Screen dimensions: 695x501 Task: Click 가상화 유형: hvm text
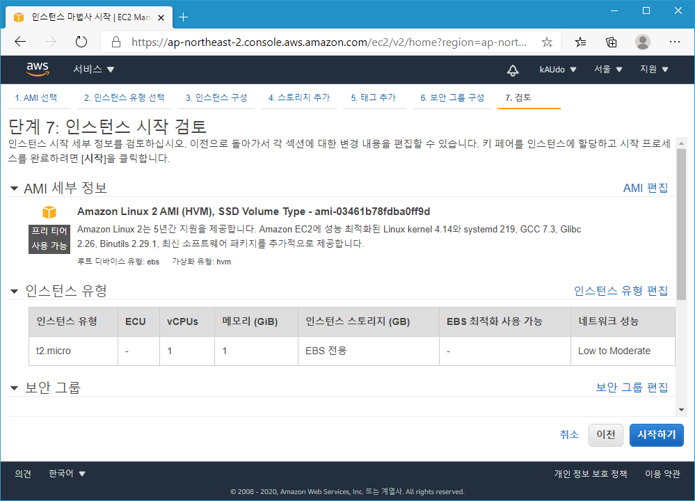click(x=201, y=262)
